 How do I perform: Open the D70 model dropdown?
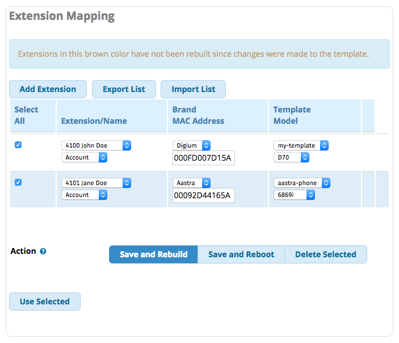tap(291, 157)
